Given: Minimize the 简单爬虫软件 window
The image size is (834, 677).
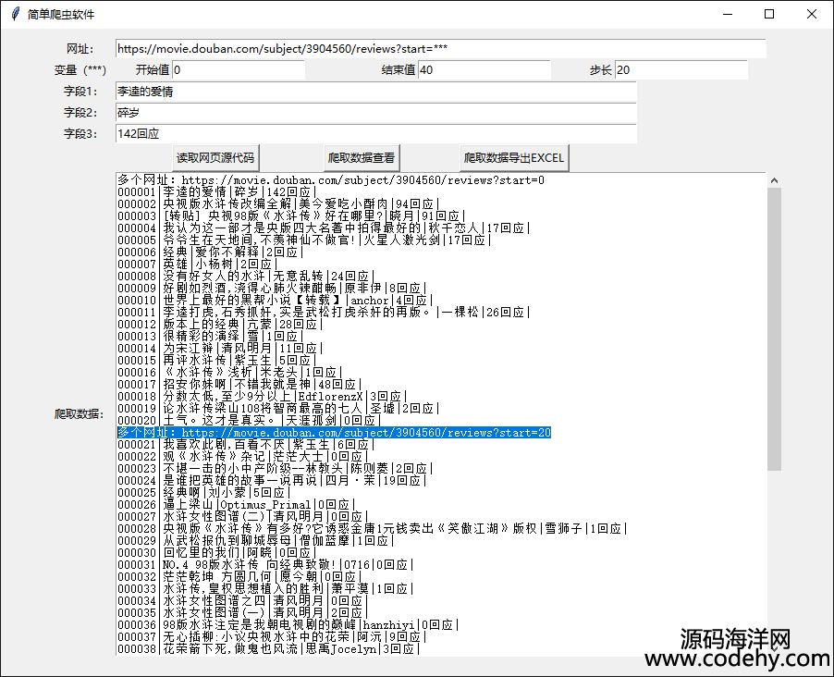Looking at the screenshot, I should pyautogui.click(x=727, y=15).
